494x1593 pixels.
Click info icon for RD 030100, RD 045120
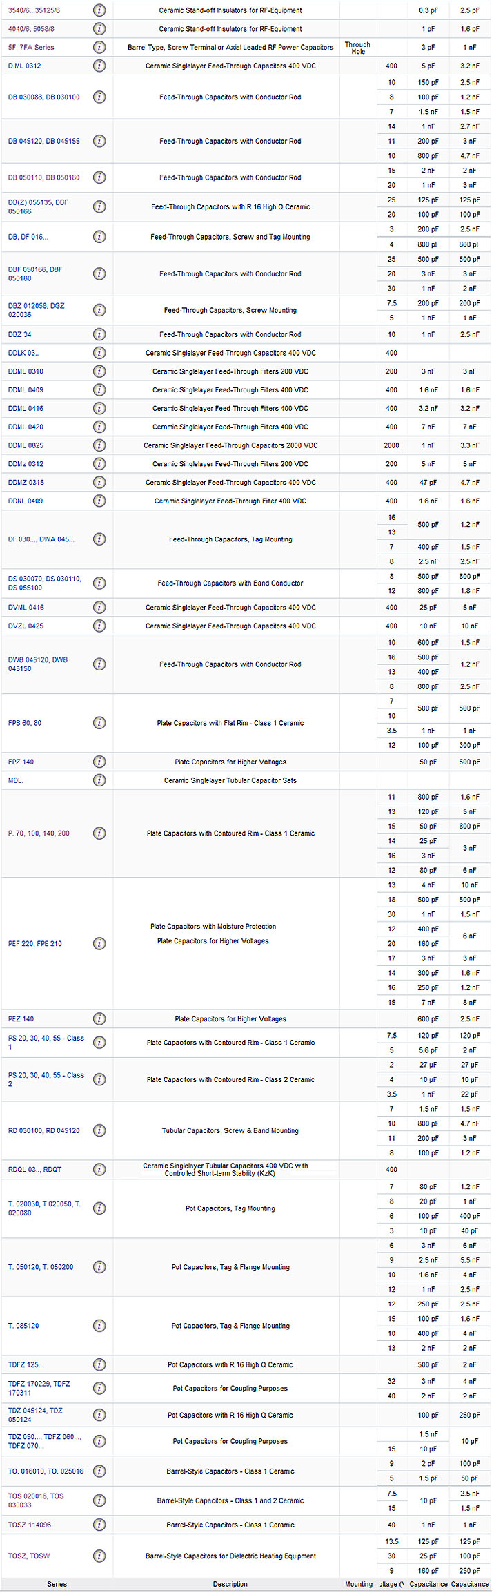tap(99, 1131)
